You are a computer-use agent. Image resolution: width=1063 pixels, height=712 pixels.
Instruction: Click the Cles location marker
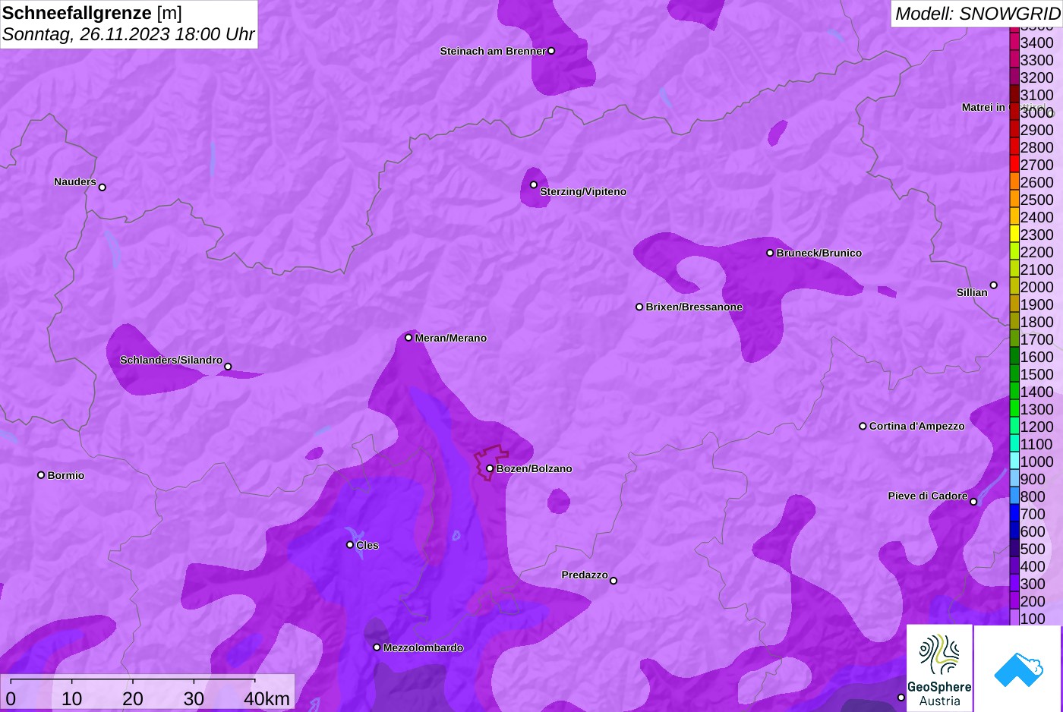[x=350, y=545]
